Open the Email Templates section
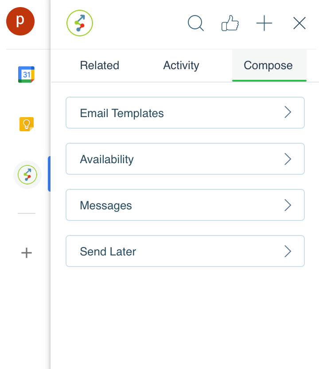Screen dimensions: 319x369 [185, 113]
